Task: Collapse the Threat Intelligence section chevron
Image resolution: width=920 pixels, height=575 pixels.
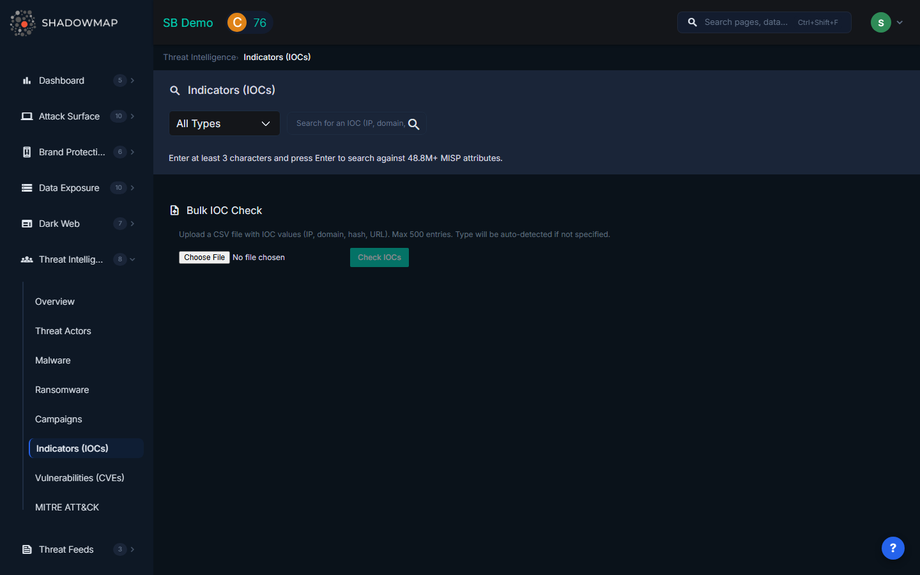Action: click(x=132, y=259)
